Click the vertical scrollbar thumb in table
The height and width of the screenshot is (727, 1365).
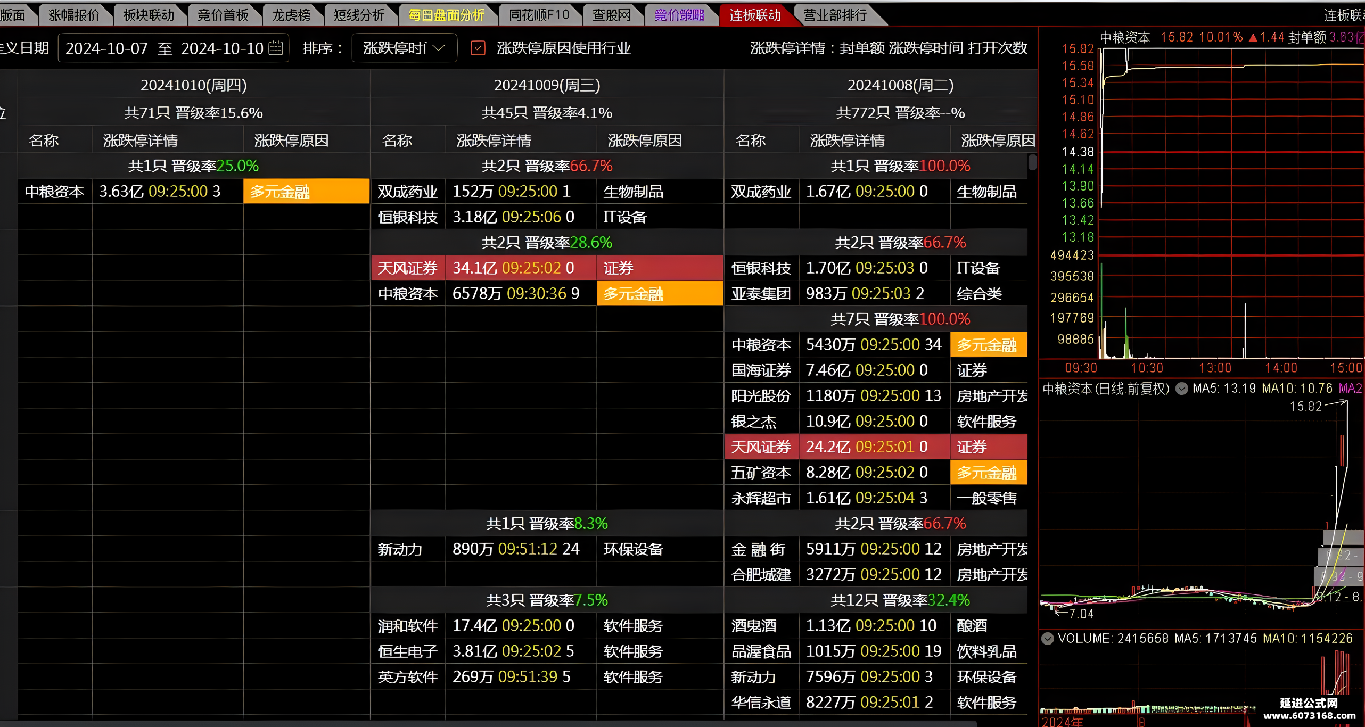[x=1032, y=162]
